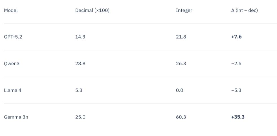Select the 14.3 decimal value for GPT-5.2
Viewport: 277px width, 136px height.
[x=80, y=37]
